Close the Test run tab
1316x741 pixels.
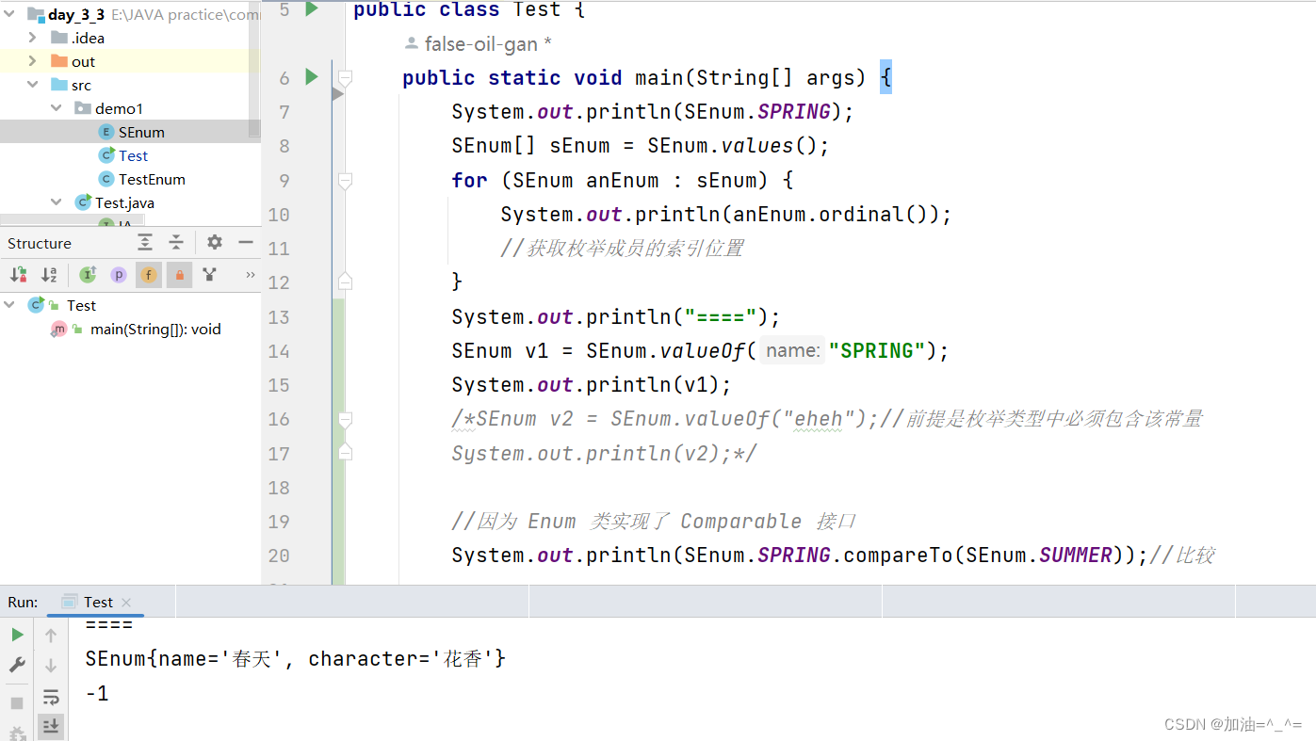point(126,603)
